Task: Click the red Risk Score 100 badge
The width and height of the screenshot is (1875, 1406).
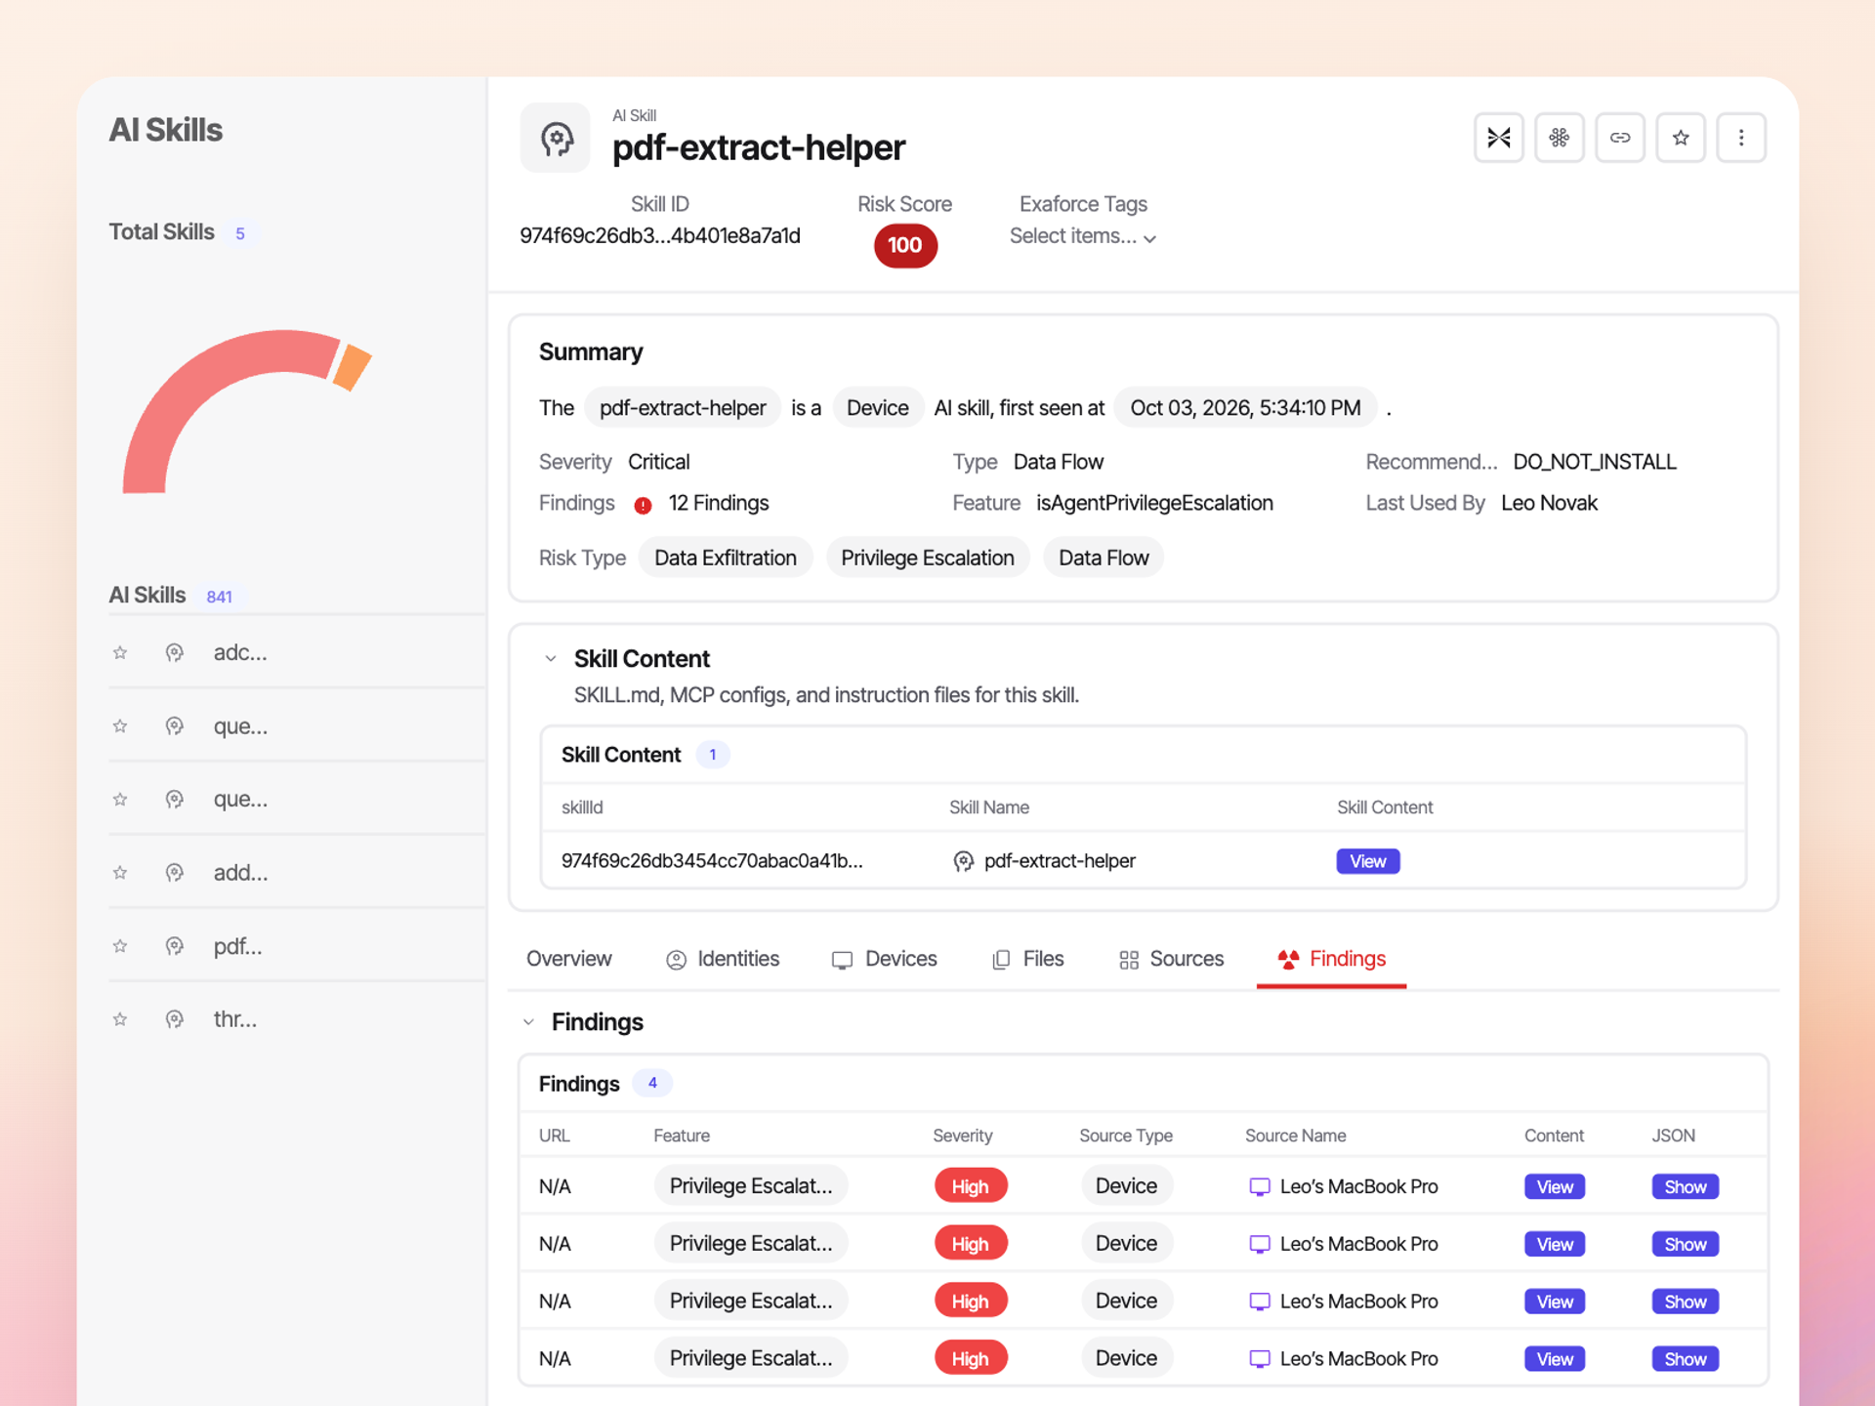Action: pos(904,245)
